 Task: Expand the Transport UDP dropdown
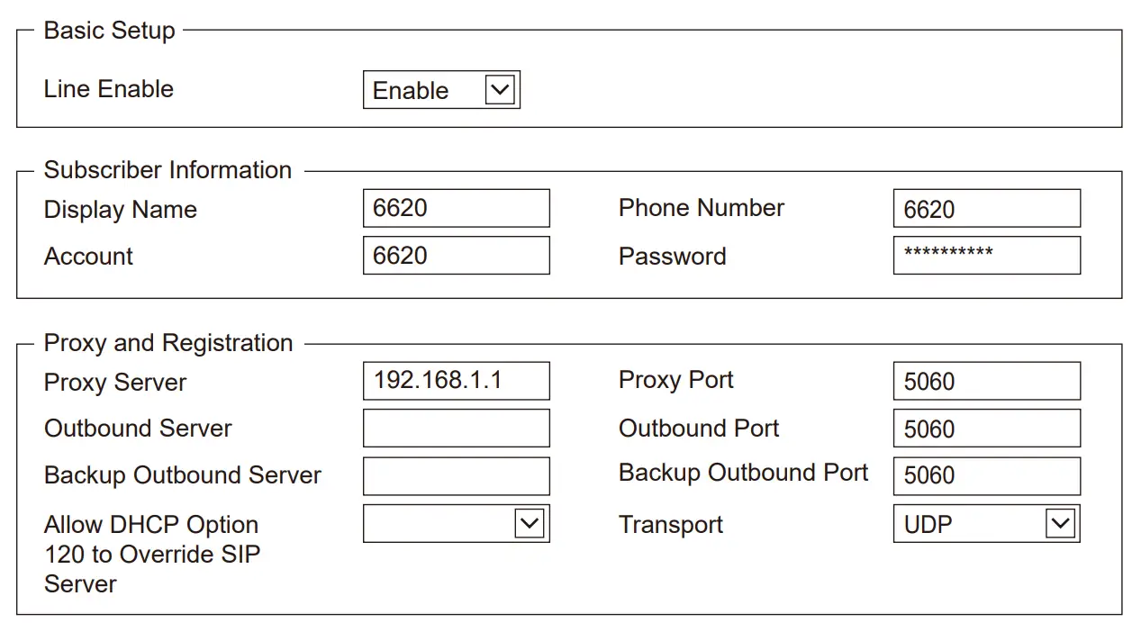[1061, 524]
